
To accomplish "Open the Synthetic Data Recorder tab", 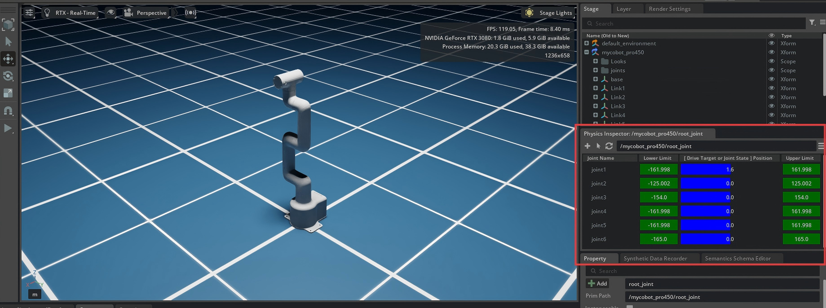I will (x=655, y=259).
